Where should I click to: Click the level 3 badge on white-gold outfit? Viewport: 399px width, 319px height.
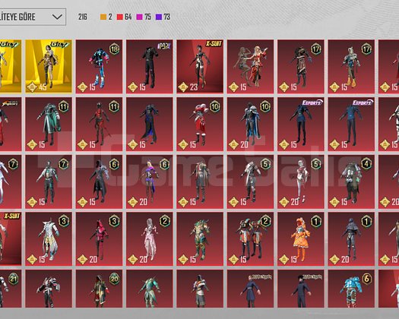point(64,222)
